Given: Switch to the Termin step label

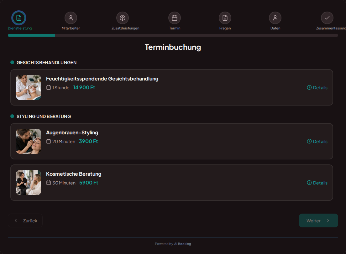Looking at the screenshot, I should (175, 28).
